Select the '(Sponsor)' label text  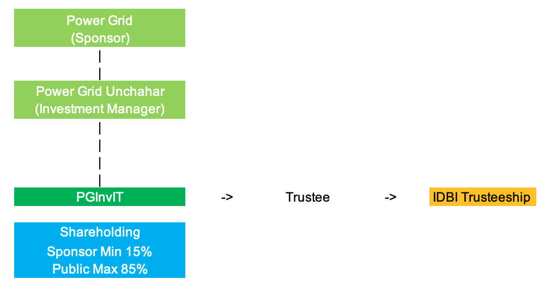[99, 38]
